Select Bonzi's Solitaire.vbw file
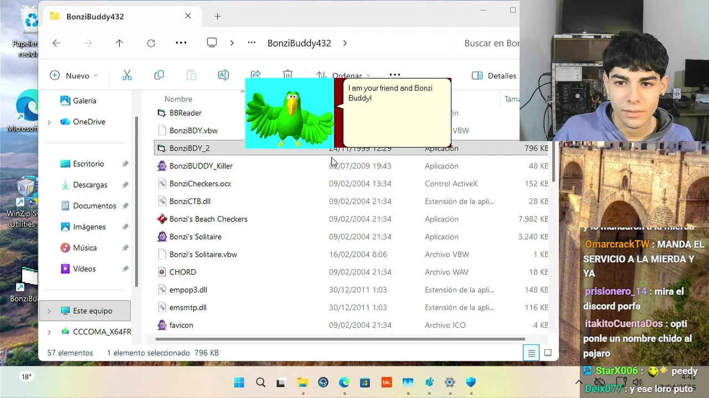Image resolution: width=709 pixels, height=398 pixels. [203, 254]
